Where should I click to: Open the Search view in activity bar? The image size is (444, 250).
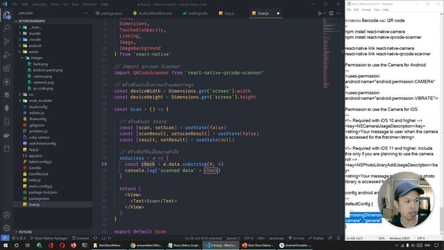pos(6,28)
